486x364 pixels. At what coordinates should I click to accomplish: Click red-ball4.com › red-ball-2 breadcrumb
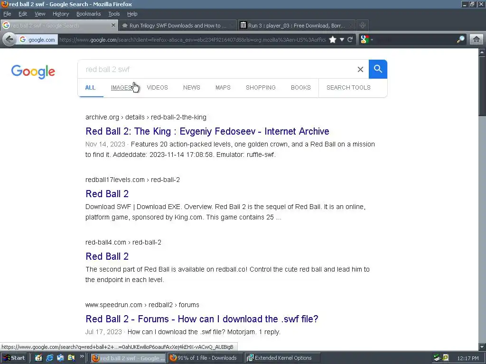point(123,242)
